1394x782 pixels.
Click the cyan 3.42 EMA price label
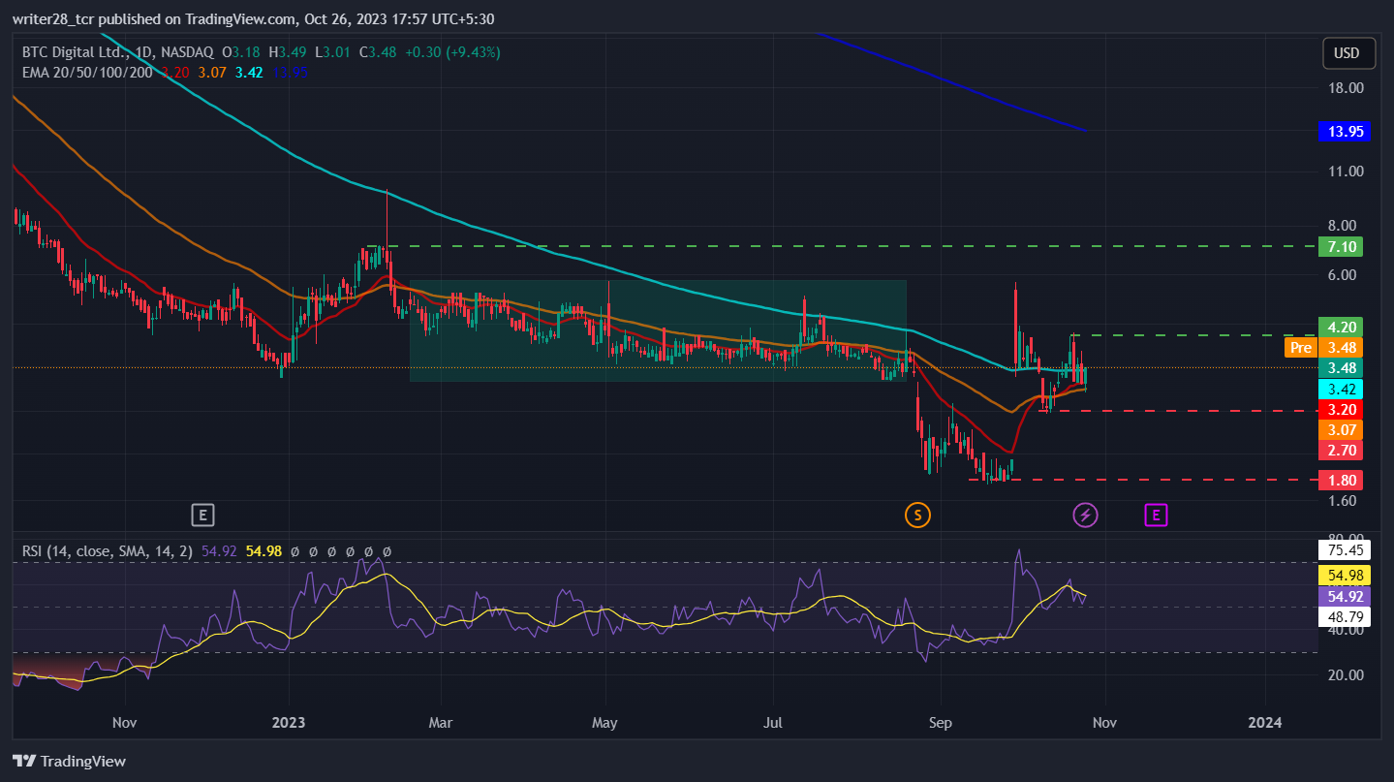tap(1341, 389)
